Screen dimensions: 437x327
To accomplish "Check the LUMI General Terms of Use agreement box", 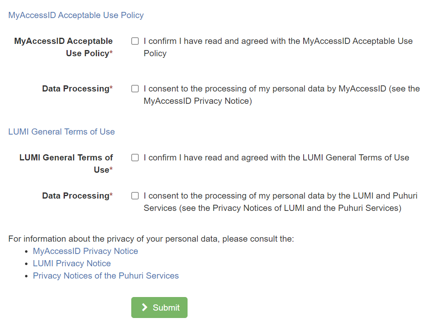I will click(x=135, y=157).
